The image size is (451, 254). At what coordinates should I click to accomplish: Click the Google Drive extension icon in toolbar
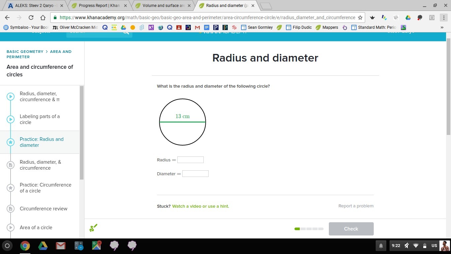pyautogui.click(x=408, y=18)
